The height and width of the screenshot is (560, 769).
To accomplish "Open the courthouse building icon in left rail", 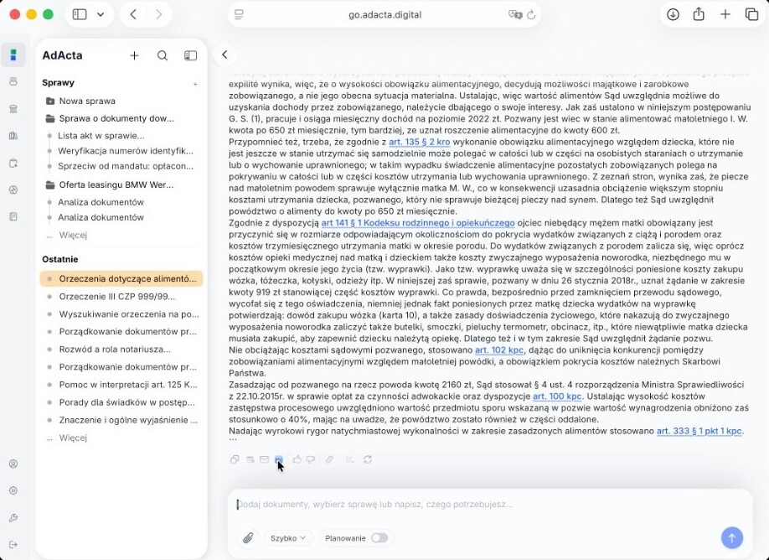I will [x=13, y=109].
